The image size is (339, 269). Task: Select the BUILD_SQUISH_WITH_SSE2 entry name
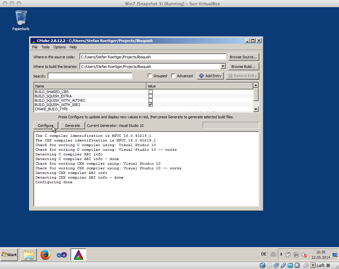click(58, 105)
